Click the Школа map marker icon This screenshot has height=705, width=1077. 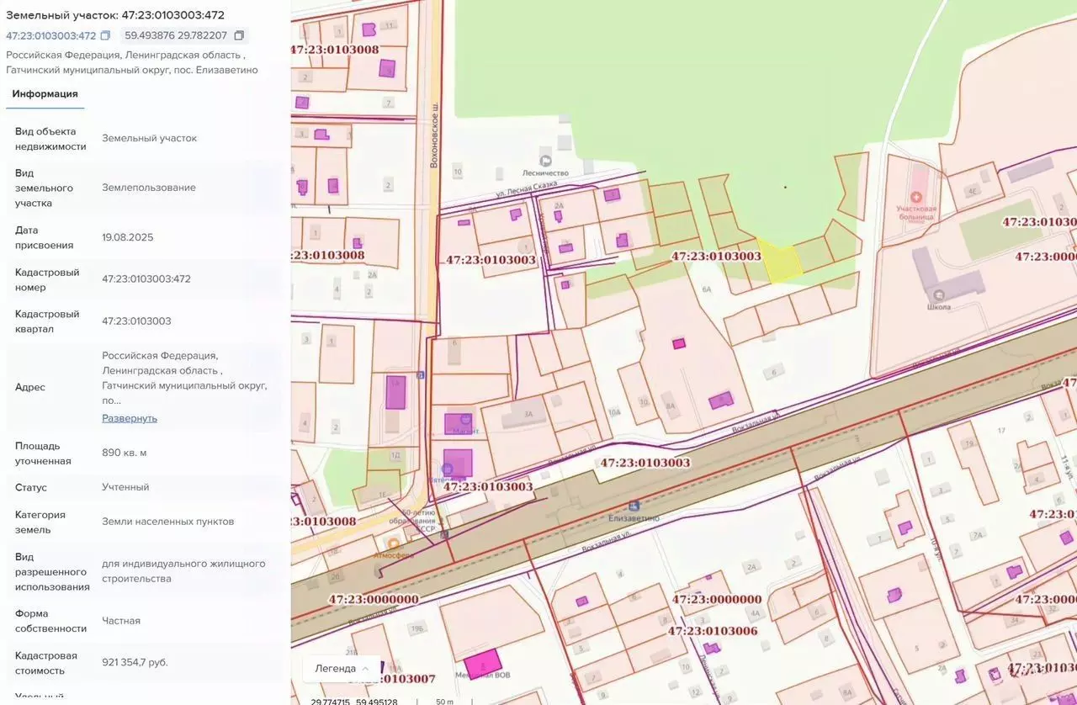coord(938,295)
